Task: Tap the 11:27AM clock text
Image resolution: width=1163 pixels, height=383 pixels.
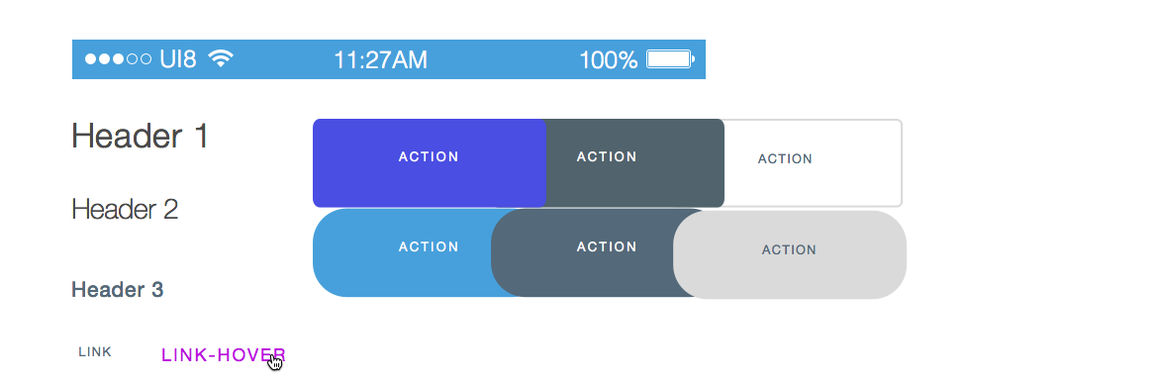Action: 380,60
